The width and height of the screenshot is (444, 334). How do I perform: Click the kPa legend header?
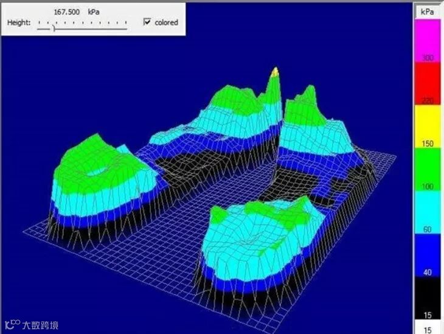(428, 12)
